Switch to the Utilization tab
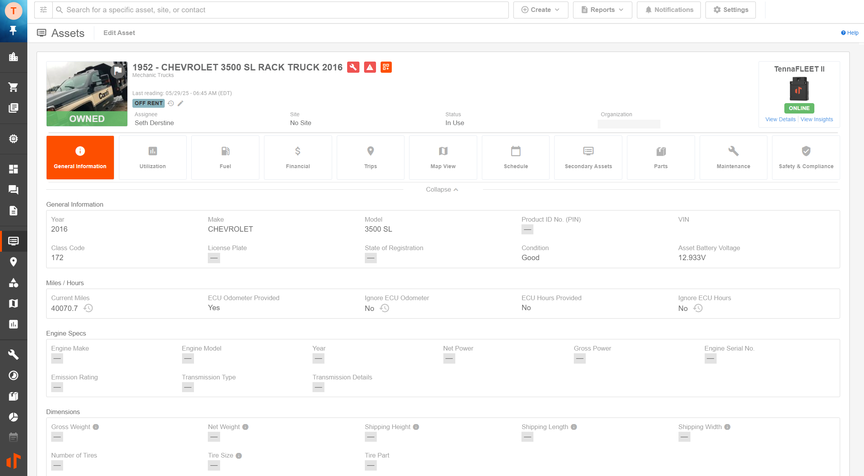 152,157
